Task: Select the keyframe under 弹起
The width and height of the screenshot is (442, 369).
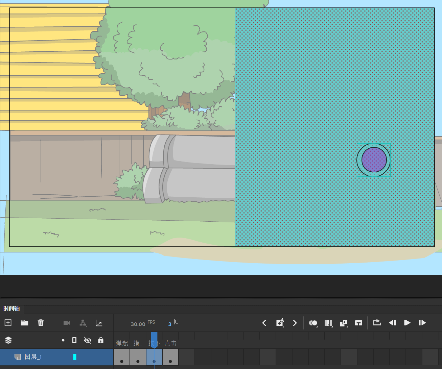Action: [122, 357]
